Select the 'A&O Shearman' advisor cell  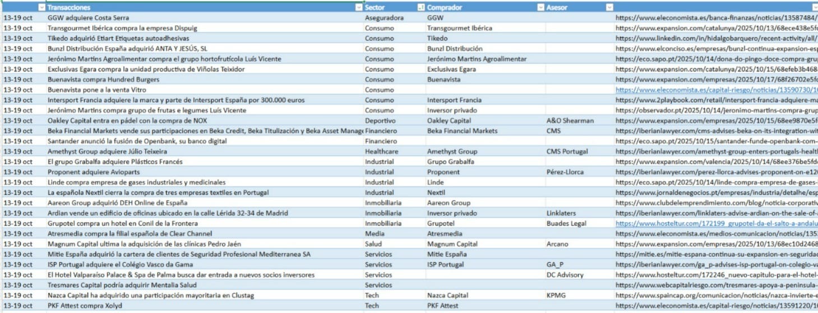click(x=579, y=120)
